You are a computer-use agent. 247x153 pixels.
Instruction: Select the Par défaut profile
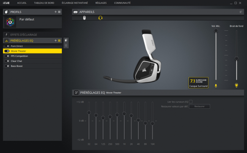coord(32,22)
